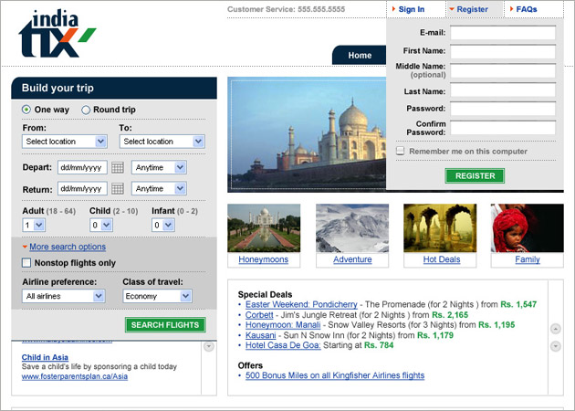Open the fosterparentsplan.ca/Asia URL link
This screenshot has height=411, width=575.
pyautogui.click(x=75, y=376)
